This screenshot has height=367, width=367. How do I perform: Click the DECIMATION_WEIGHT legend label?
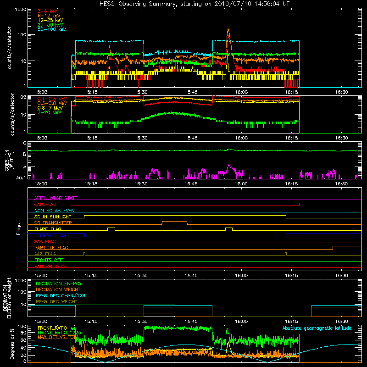point(58,289)
